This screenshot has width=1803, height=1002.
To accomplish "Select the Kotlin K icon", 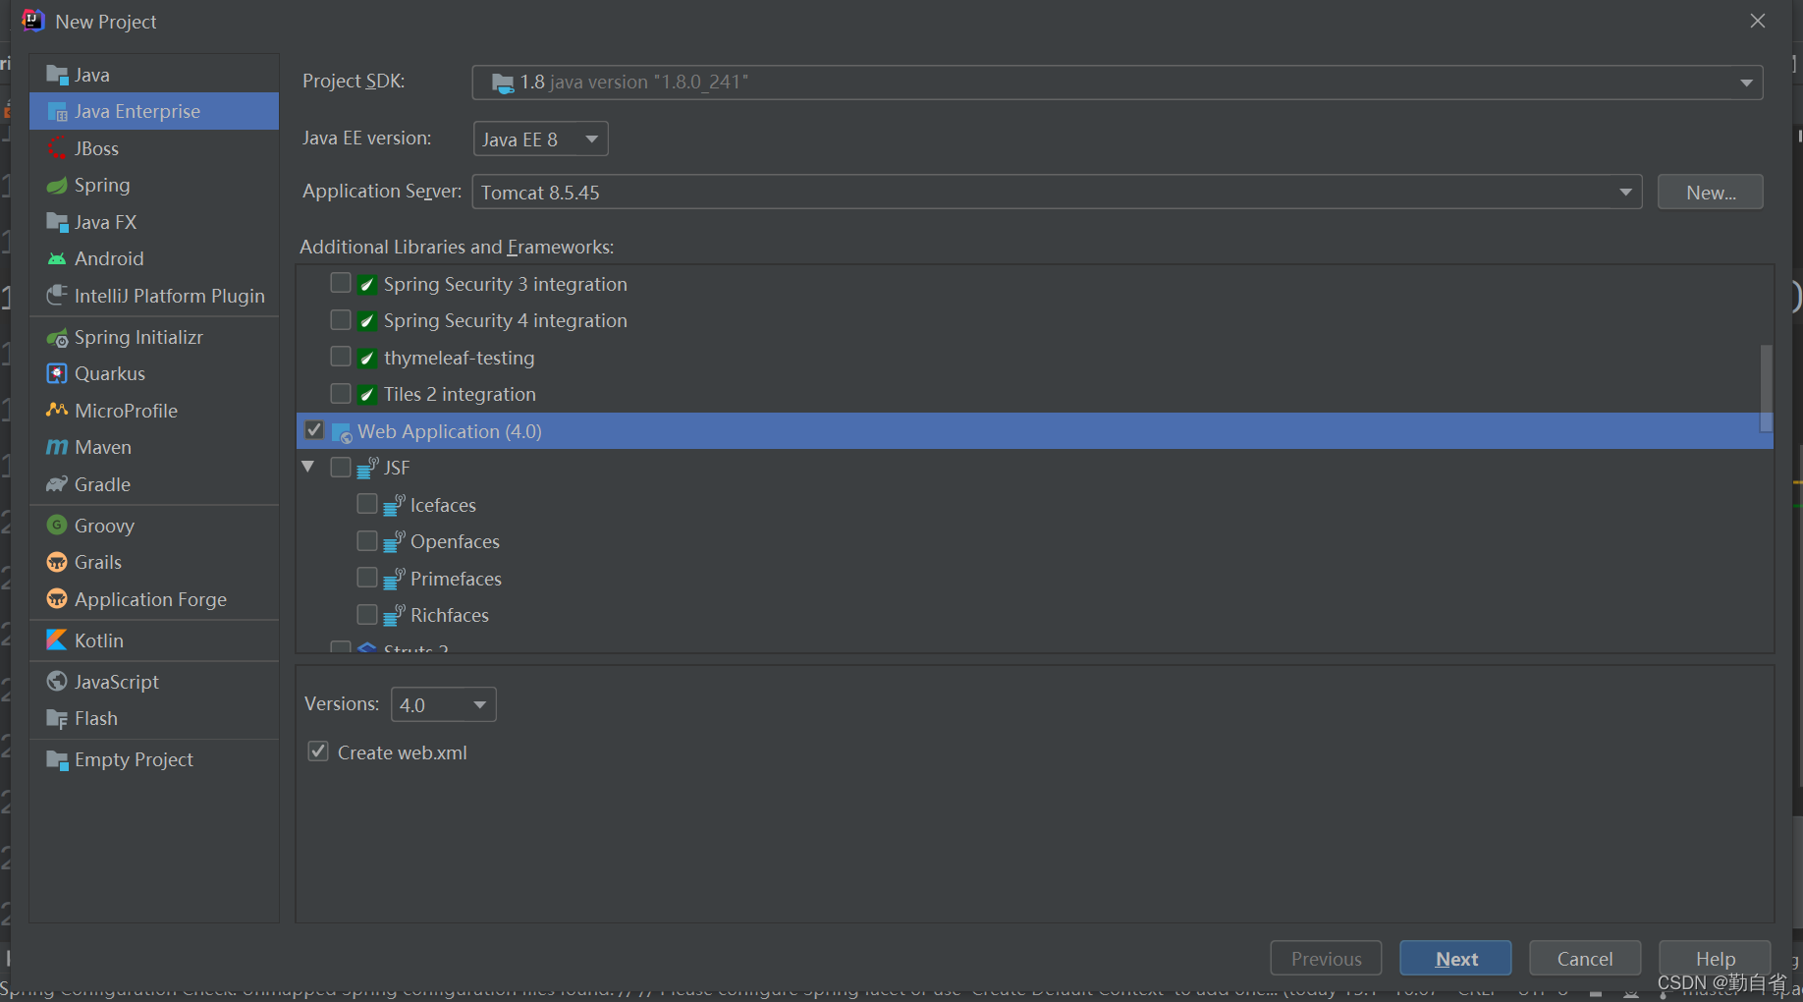I will pos(57,640).
